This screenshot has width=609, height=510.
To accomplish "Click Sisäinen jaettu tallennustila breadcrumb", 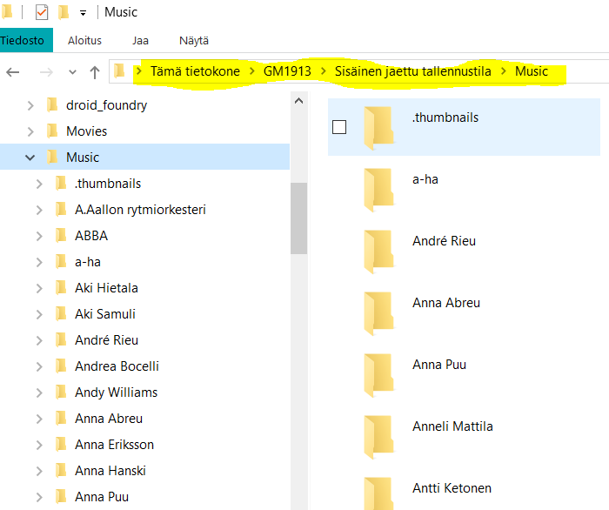I will [413, 71].
